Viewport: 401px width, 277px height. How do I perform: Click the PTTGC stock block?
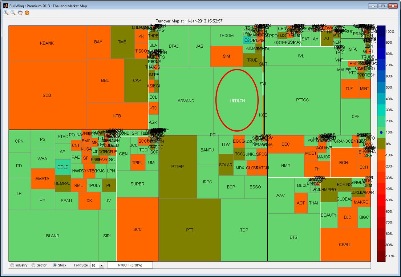click(302, 100)
